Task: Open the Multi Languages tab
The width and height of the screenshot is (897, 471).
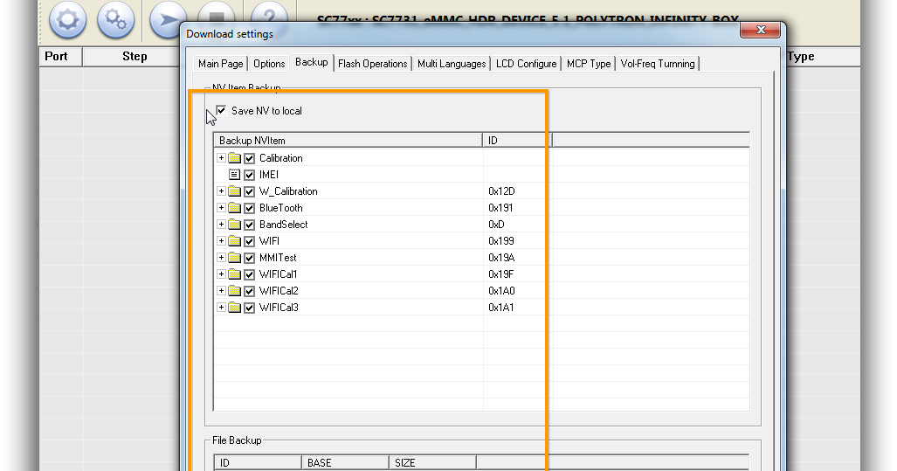Action: pos(452,64)
